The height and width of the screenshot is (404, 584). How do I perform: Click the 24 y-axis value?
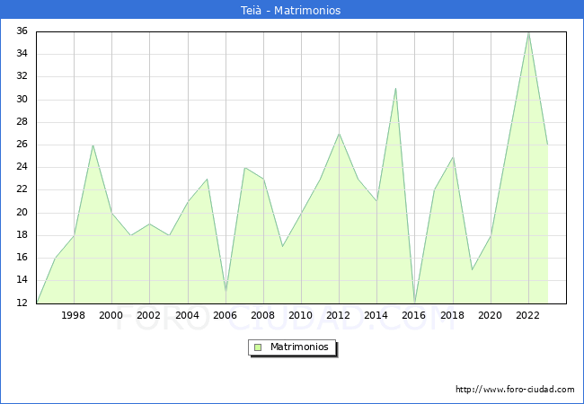[22, 167]
